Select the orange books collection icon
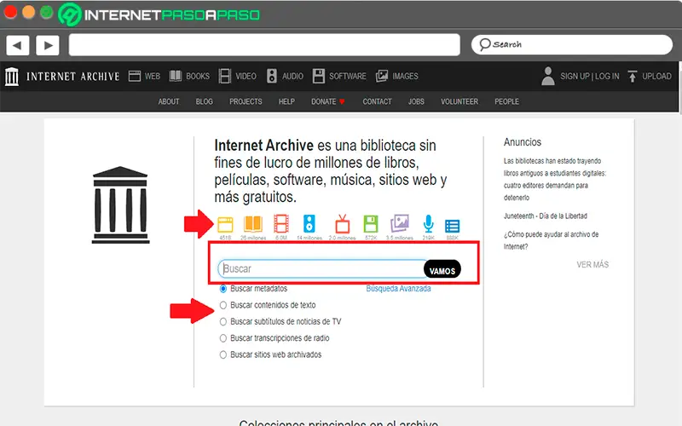The height and width of the screenshot is (426, 682). point(252,224)
